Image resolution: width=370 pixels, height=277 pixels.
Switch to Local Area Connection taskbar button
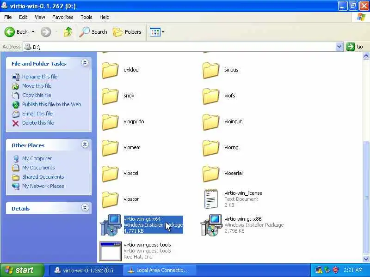(160, 271)
